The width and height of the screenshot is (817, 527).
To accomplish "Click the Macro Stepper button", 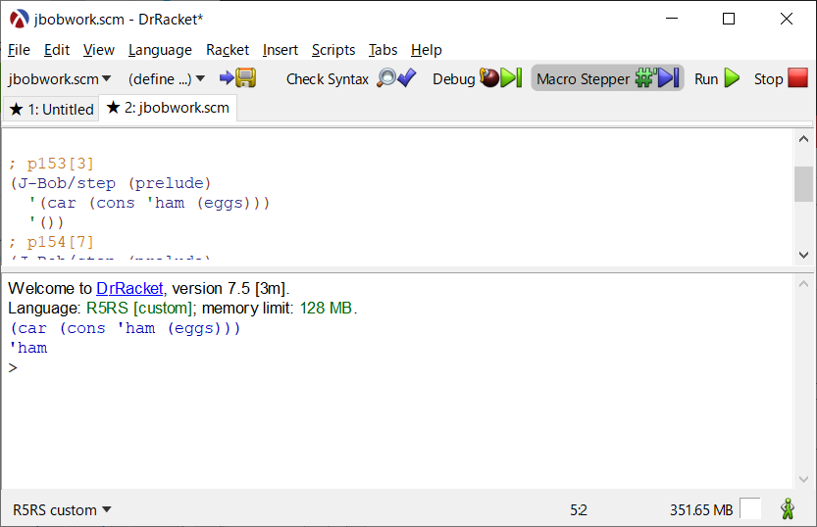I will [607, 78].
